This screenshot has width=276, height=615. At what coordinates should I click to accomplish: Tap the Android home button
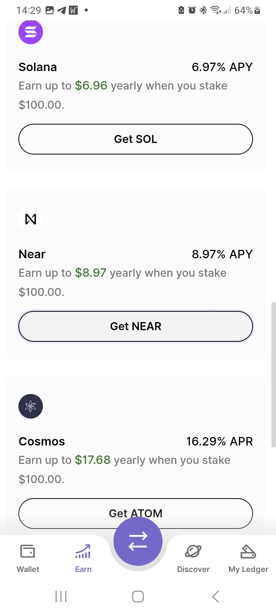coord(138,597)
